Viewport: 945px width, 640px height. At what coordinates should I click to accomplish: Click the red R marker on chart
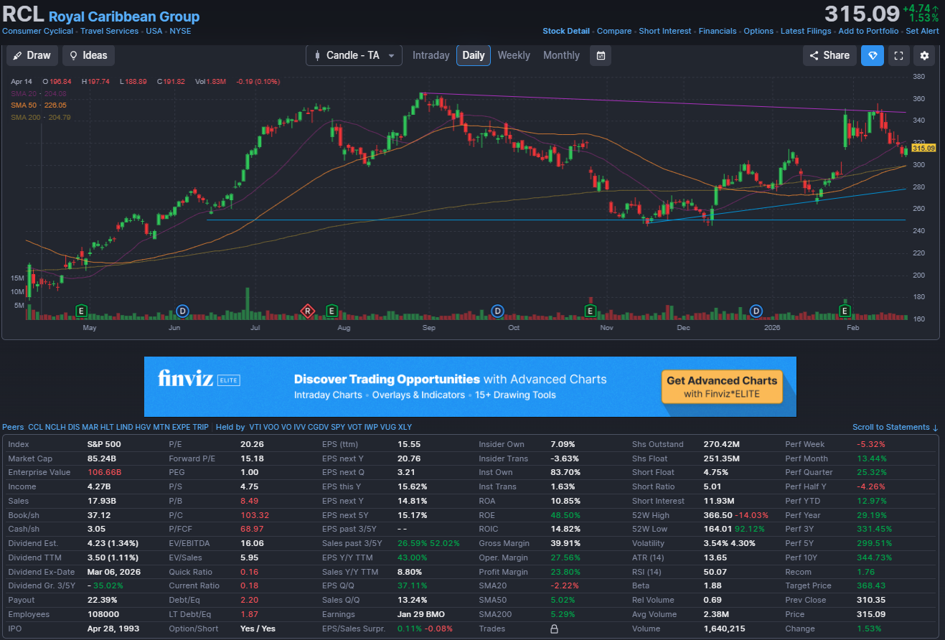(307, 311)
